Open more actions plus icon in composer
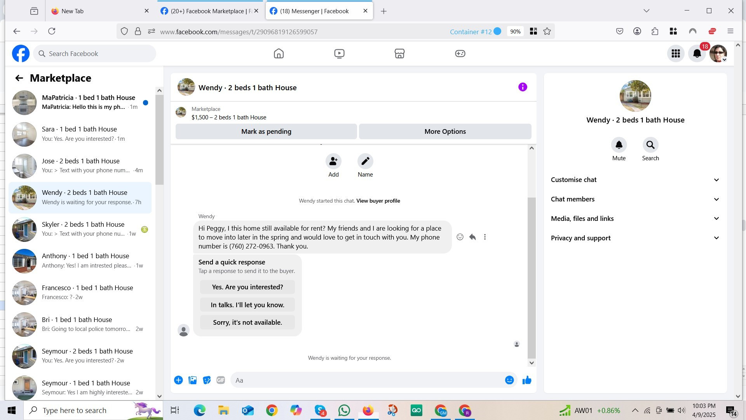This screenshot has height=420, width=746. tap(178, 380)
